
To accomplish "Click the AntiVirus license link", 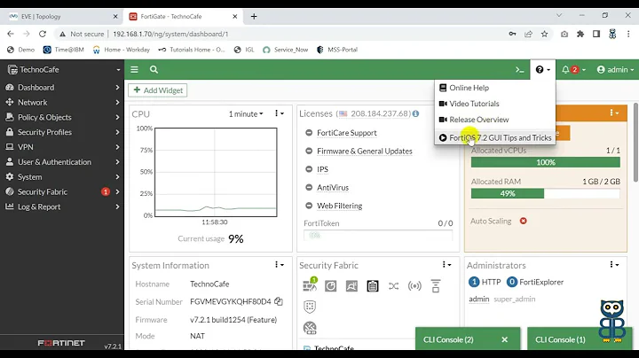I will (333, 188).
